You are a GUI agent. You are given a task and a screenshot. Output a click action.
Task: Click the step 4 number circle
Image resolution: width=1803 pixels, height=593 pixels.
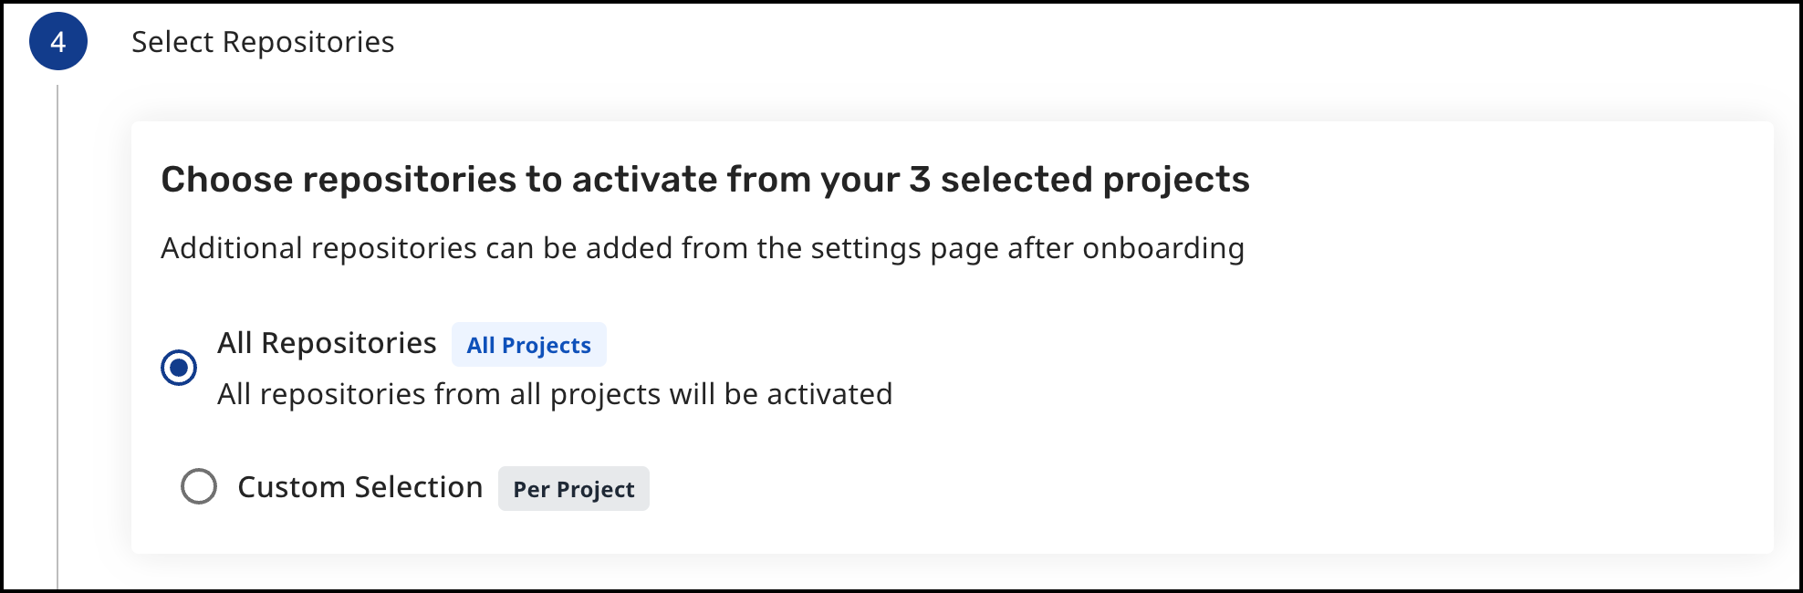point(58,42)
